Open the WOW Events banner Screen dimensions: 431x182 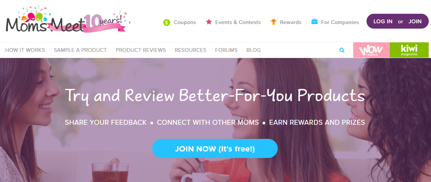coord(371,50)
